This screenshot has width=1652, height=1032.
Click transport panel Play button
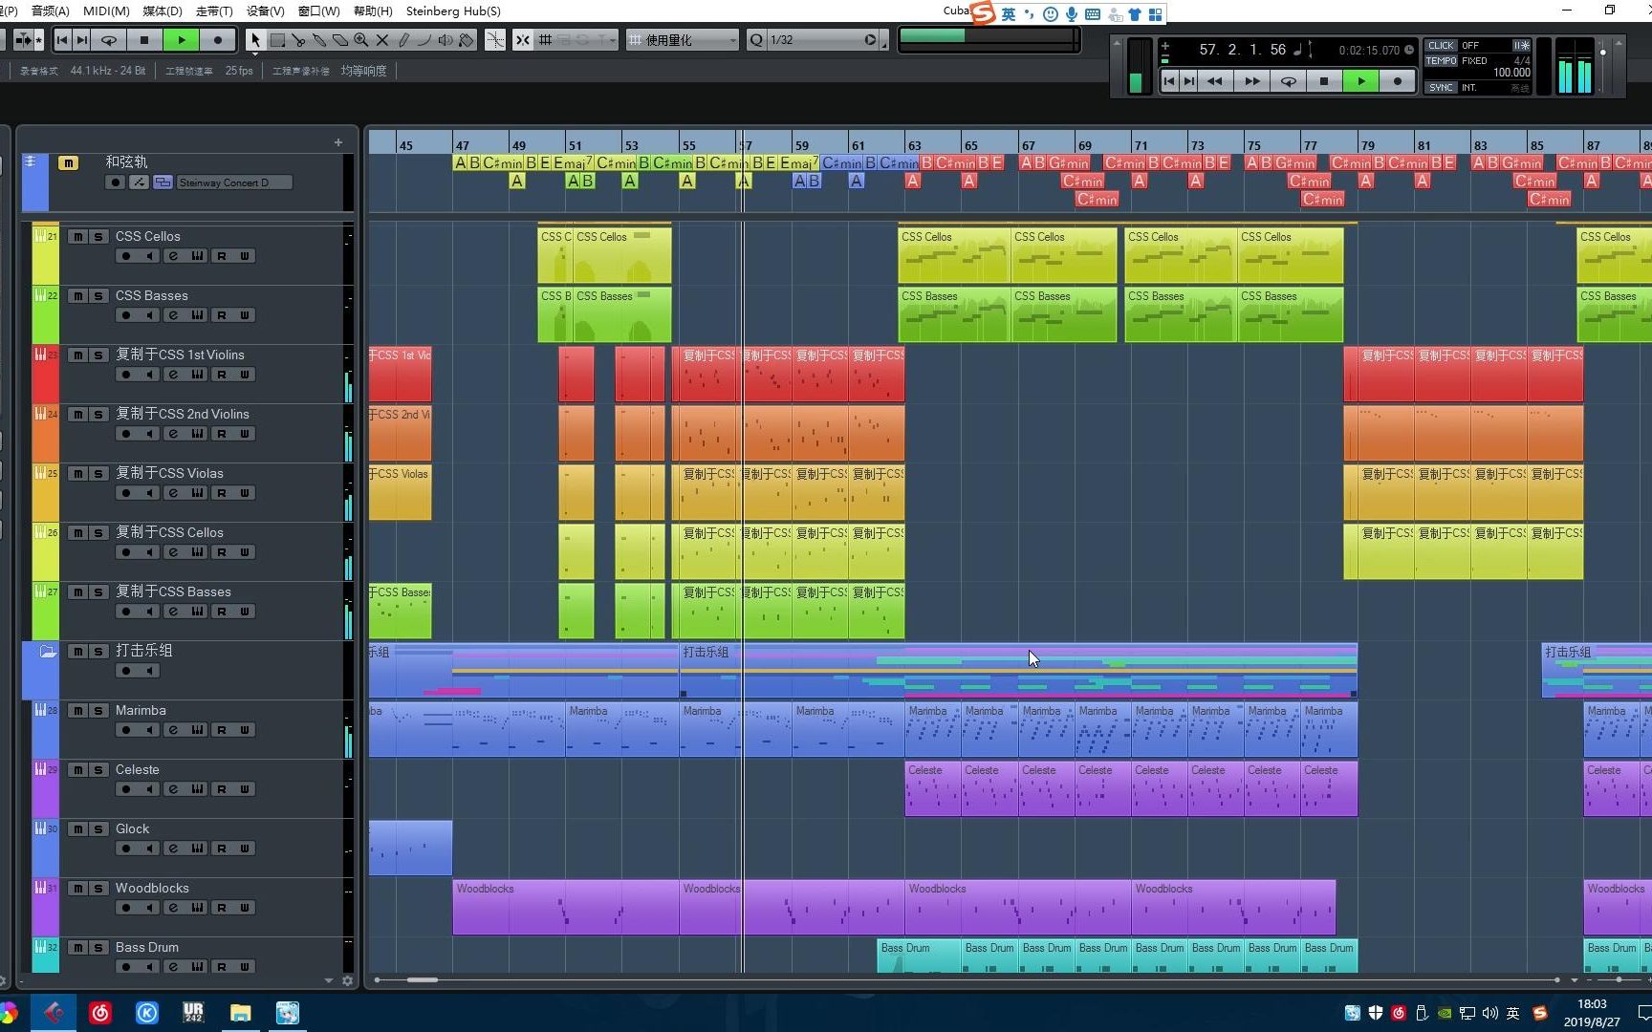(1361, 81)
